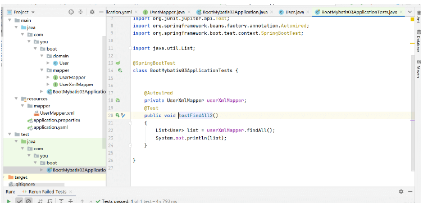This screenshot has width=423, height=203.
Task: Toggle show ignored tests button
Action: pyautogui.click(x=28, y=201)
